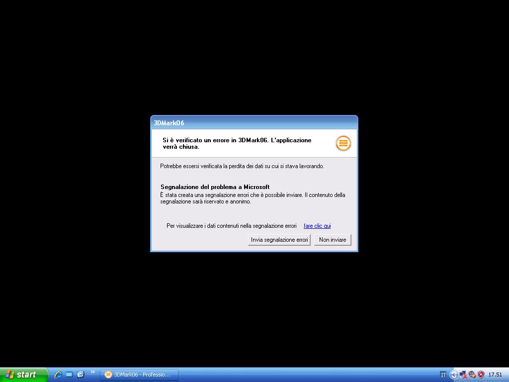The image size is (509, 382).
Task: Click the orange 3DMark06 icon in the dialog
Action: [343, 143]
